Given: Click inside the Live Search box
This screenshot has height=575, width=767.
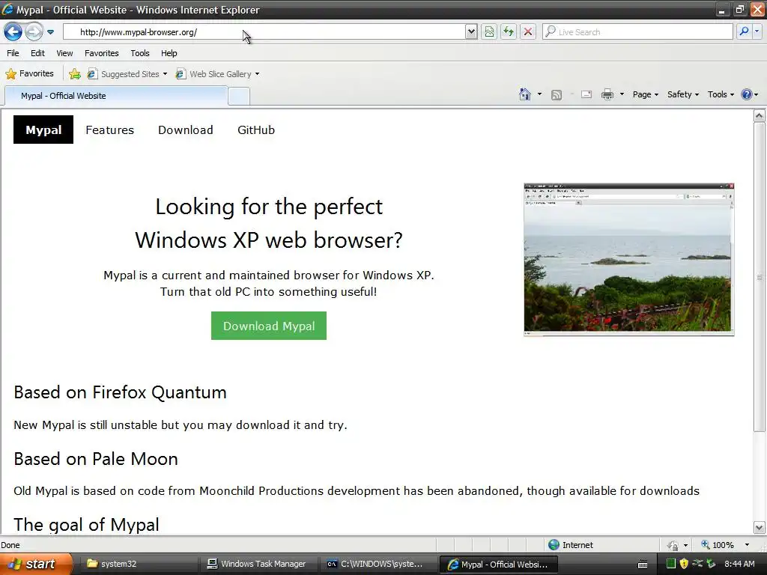Looking at the screenshot, I should coord(638,31).
